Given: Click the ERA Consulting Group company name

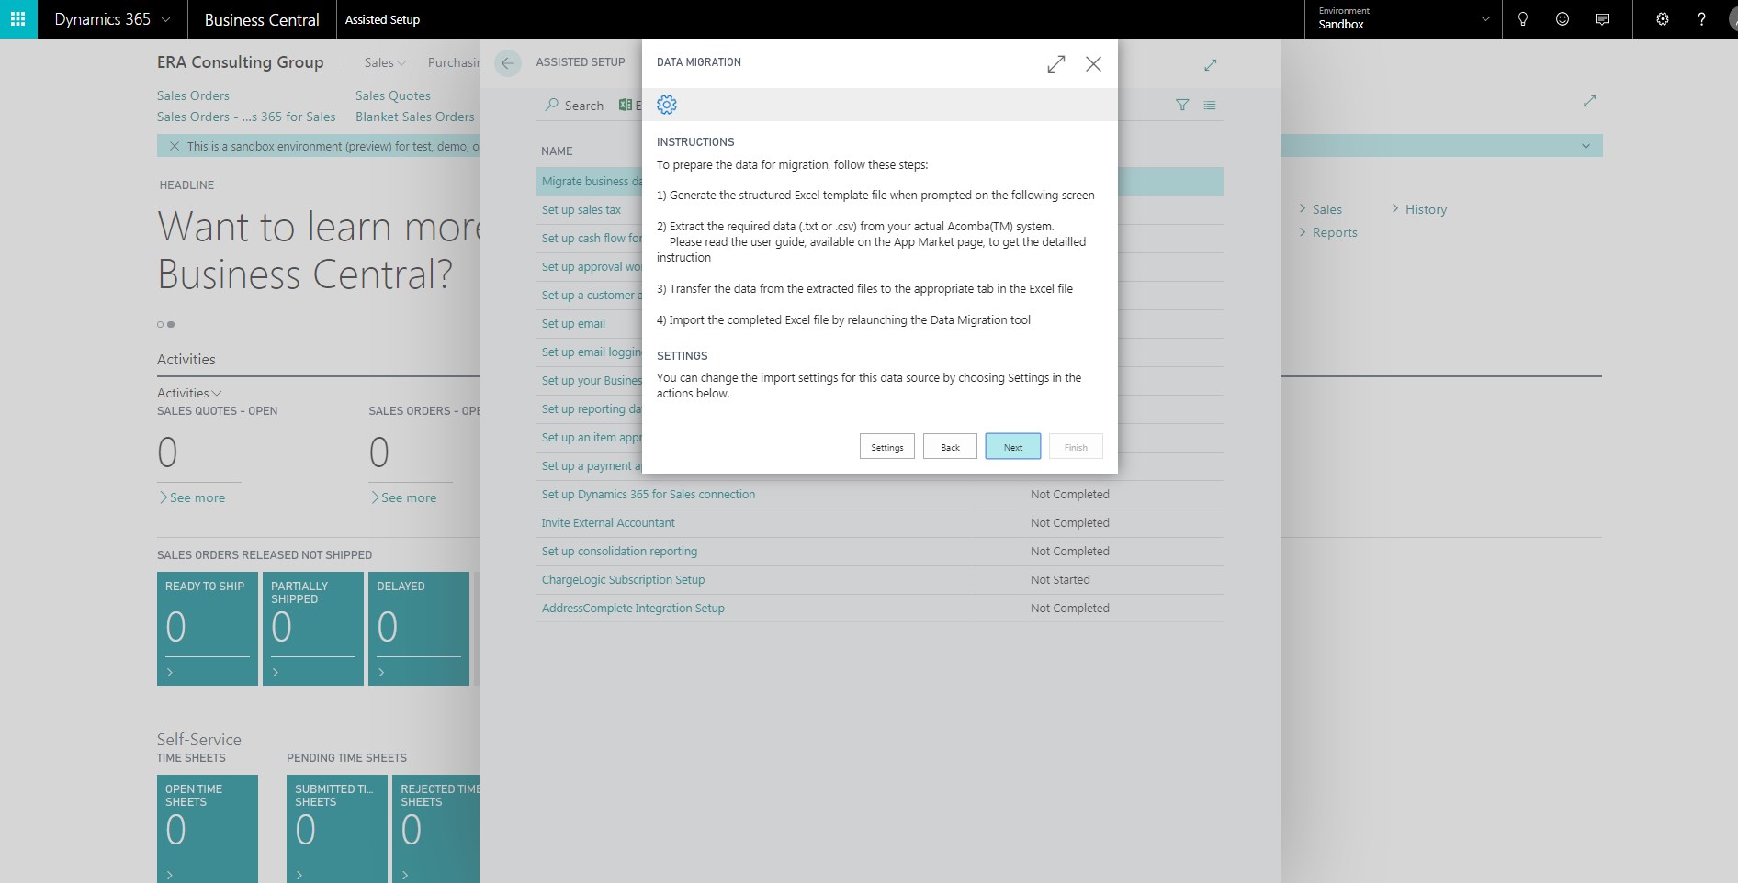Looking at the screenshot, I should [x=241, y=62].
